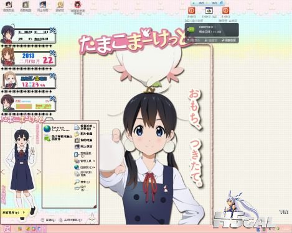Click the Log Off button
Image resolution: width=292 pixels, height=233 pixels.
coord(48,220)
